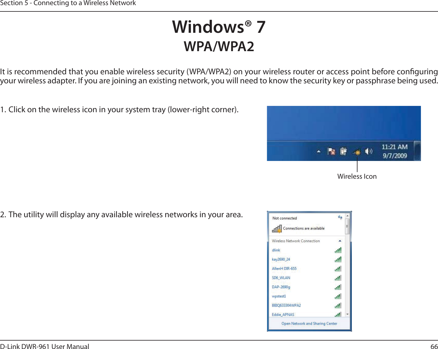This screenshot has width=438, height=349.
Task: Click the signal bars icon for SD6_WLAN
Action: pos(338,278)
